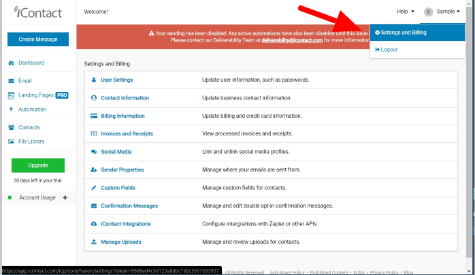Click the warning triangle icon in the alert
Viewport: 475px width, 275px height.
[x=152, y=33]
